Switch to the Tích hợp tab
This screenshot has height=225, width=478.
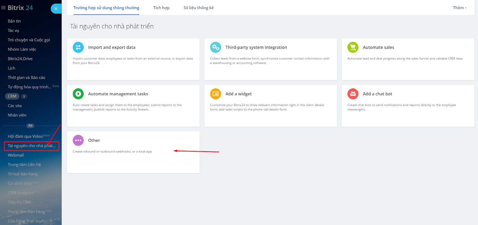click(161, 8)
